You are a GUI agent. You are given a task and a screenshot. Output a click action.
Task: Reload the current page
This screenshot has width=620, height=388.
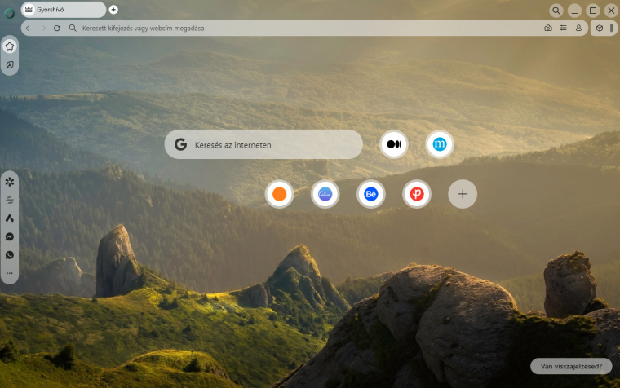[x=57, y=28]
